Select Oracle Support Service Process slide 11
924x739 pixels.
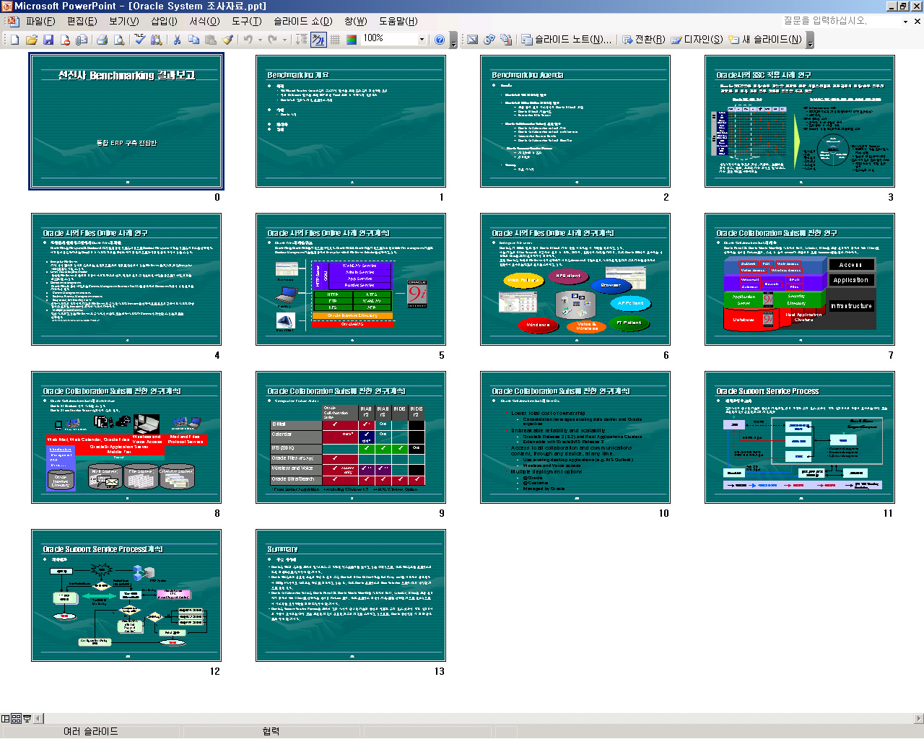[800, 437]
